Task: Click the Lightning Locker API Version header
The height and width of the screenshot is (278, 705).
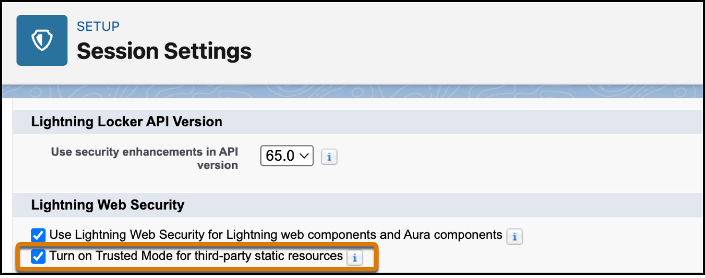Action: click(126, 121)
